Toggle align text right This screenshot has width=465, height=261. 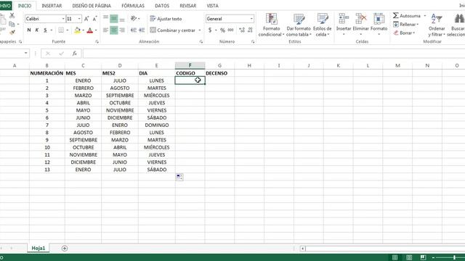click(122, 30)
